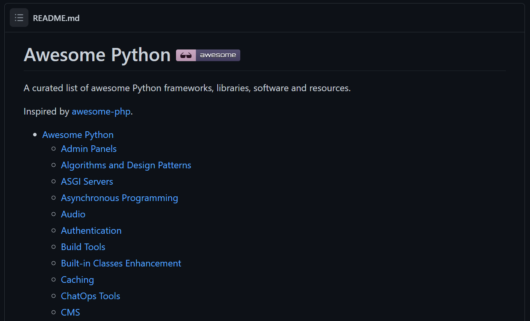The height and width of the screenshot is (321, 530).
Task: Jump to the Audio section
Action: (x=73, y=214)
